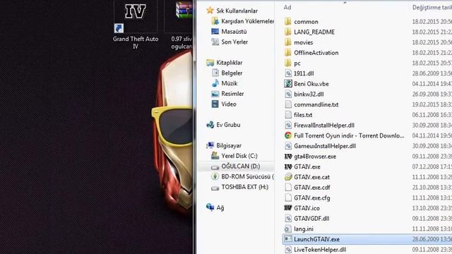Select the pc folder icon
Viewport: 452px width, 254px height.
(287, 63)
